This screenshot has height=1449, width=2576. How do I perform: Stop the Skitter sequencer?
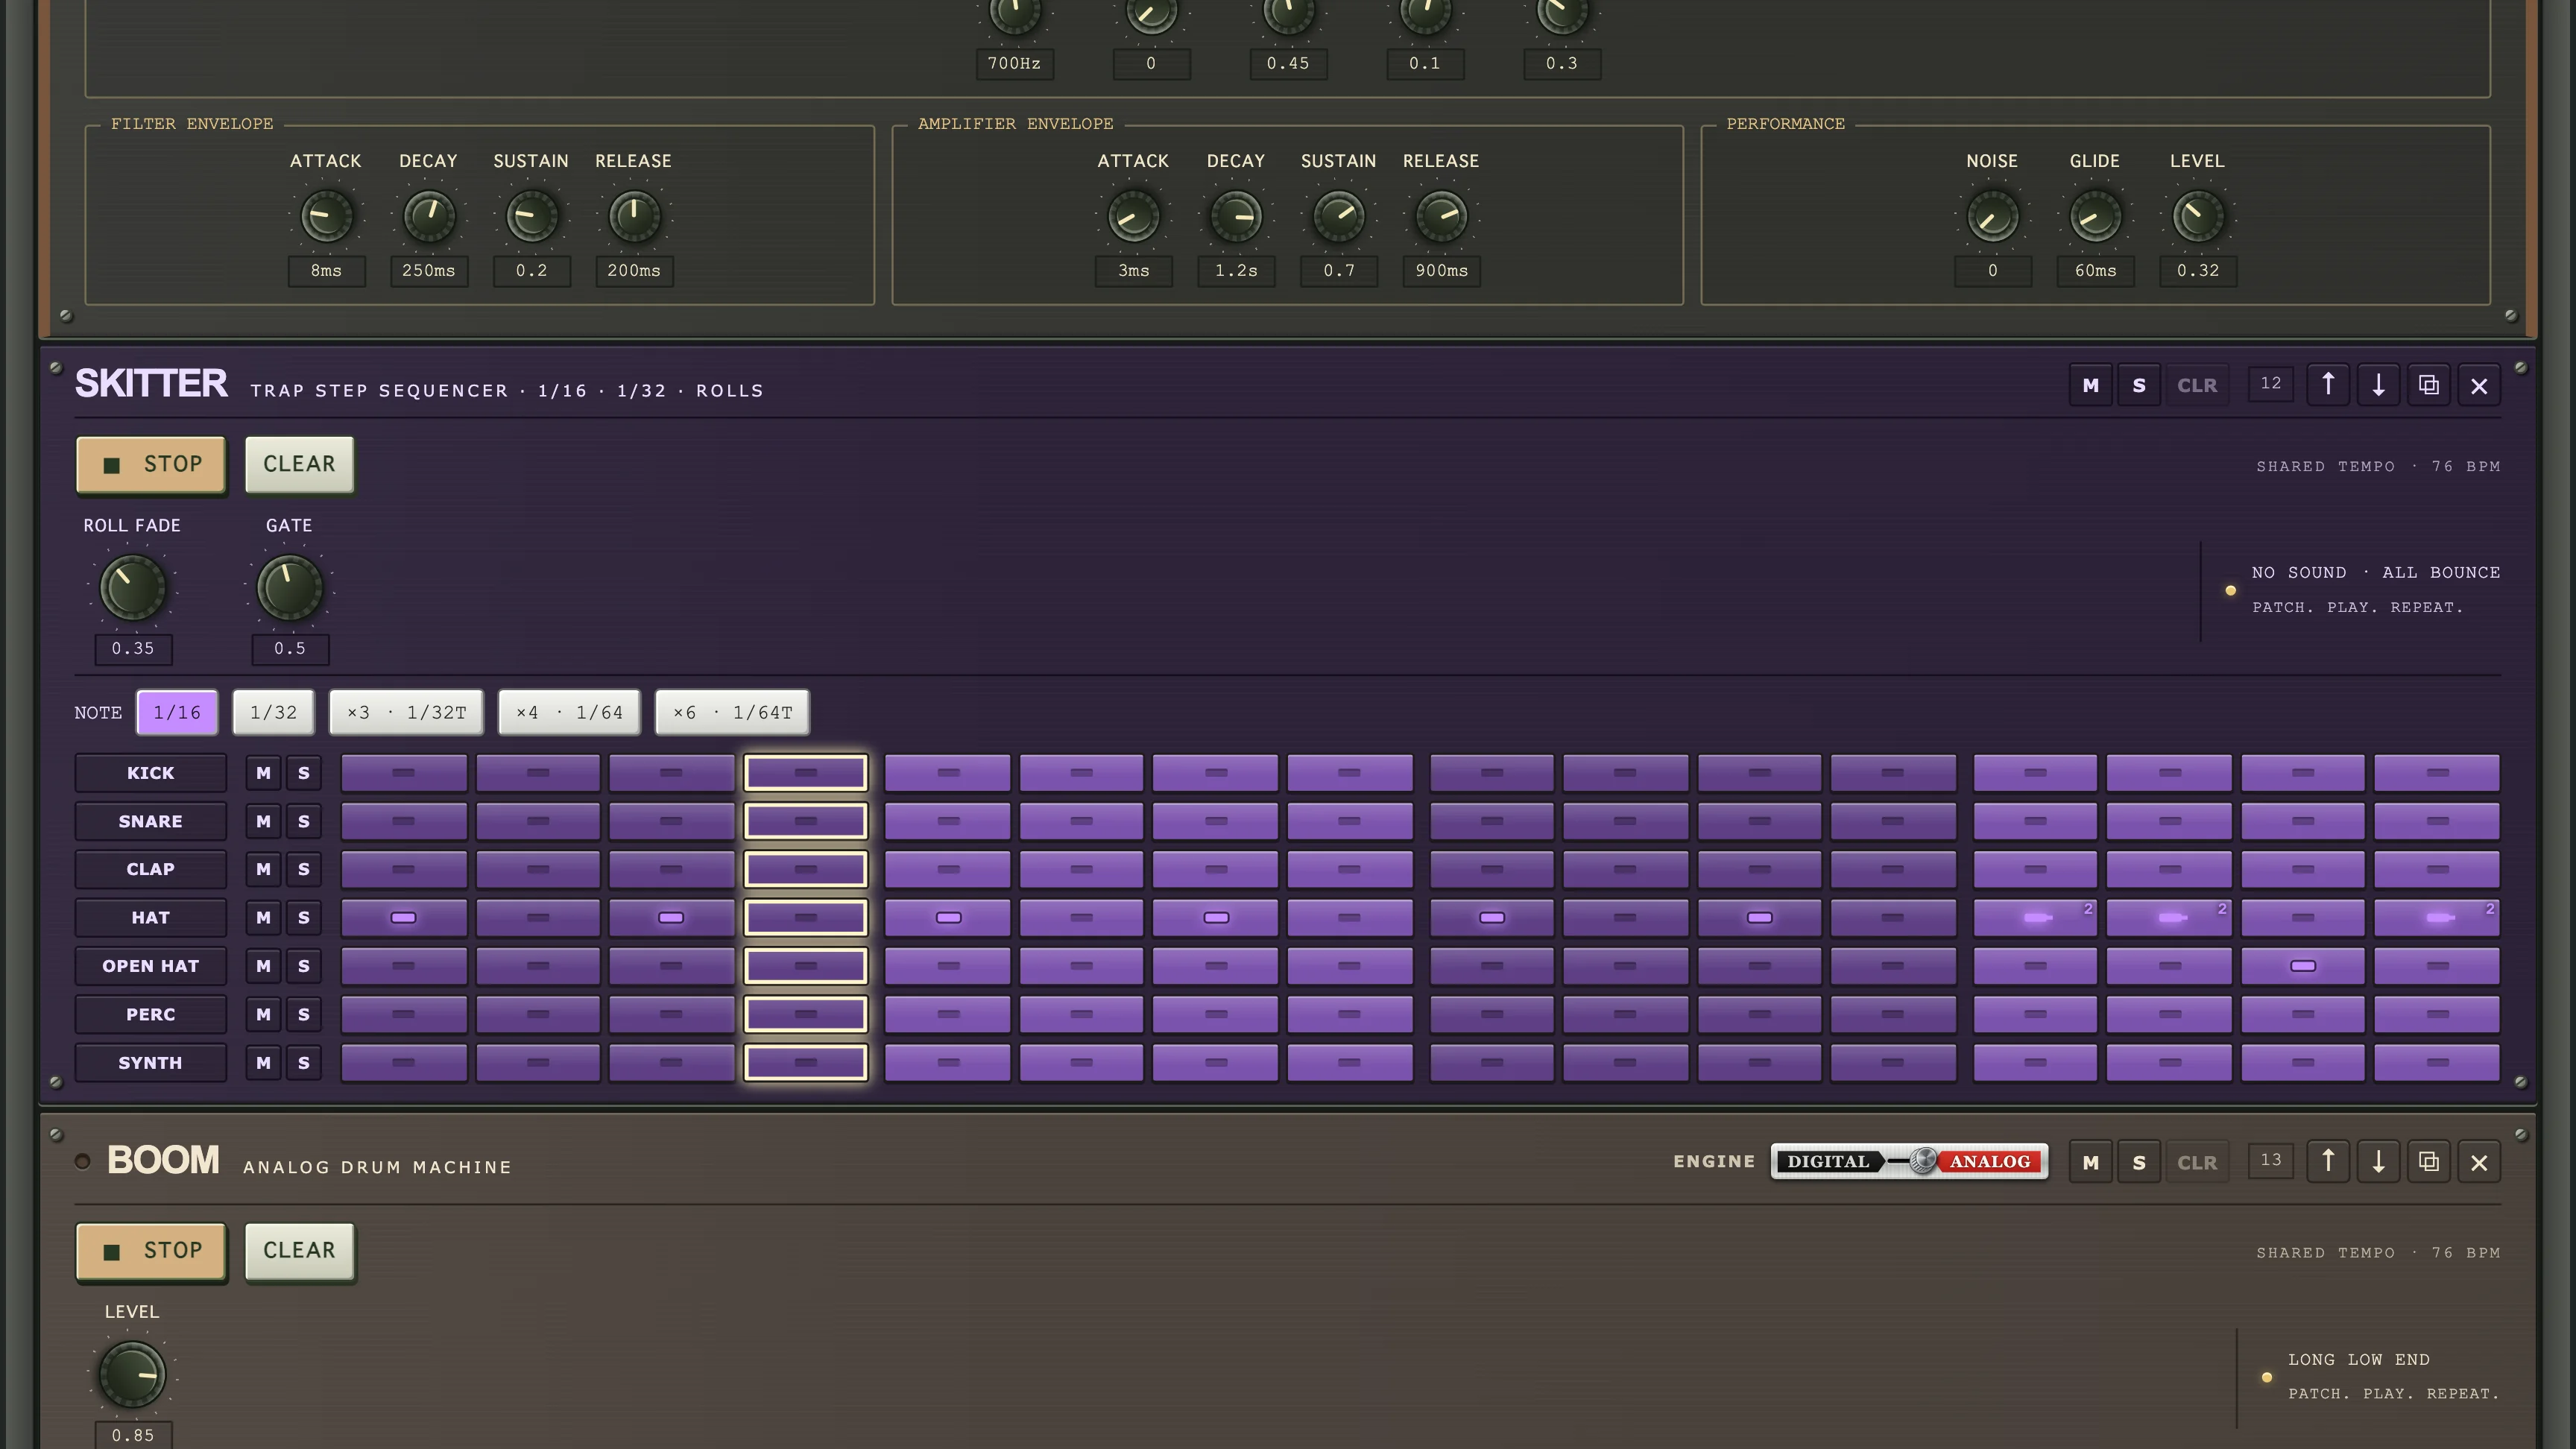tap(151, 465)
